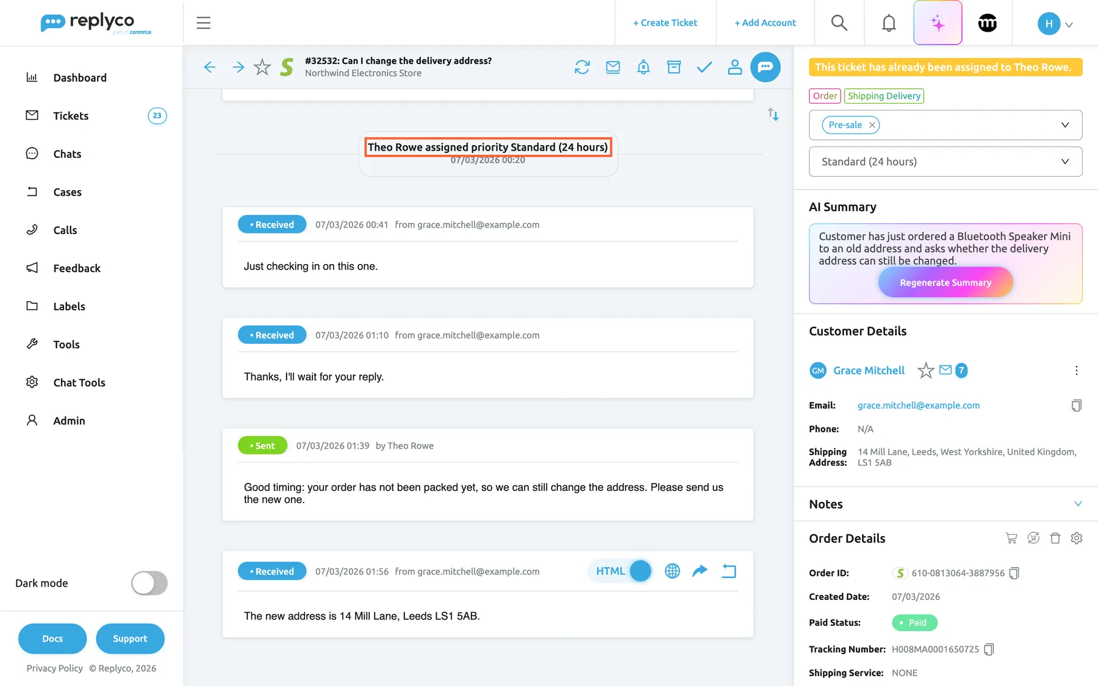Open the Support button
1098x686 pixels.
point(130,638)
